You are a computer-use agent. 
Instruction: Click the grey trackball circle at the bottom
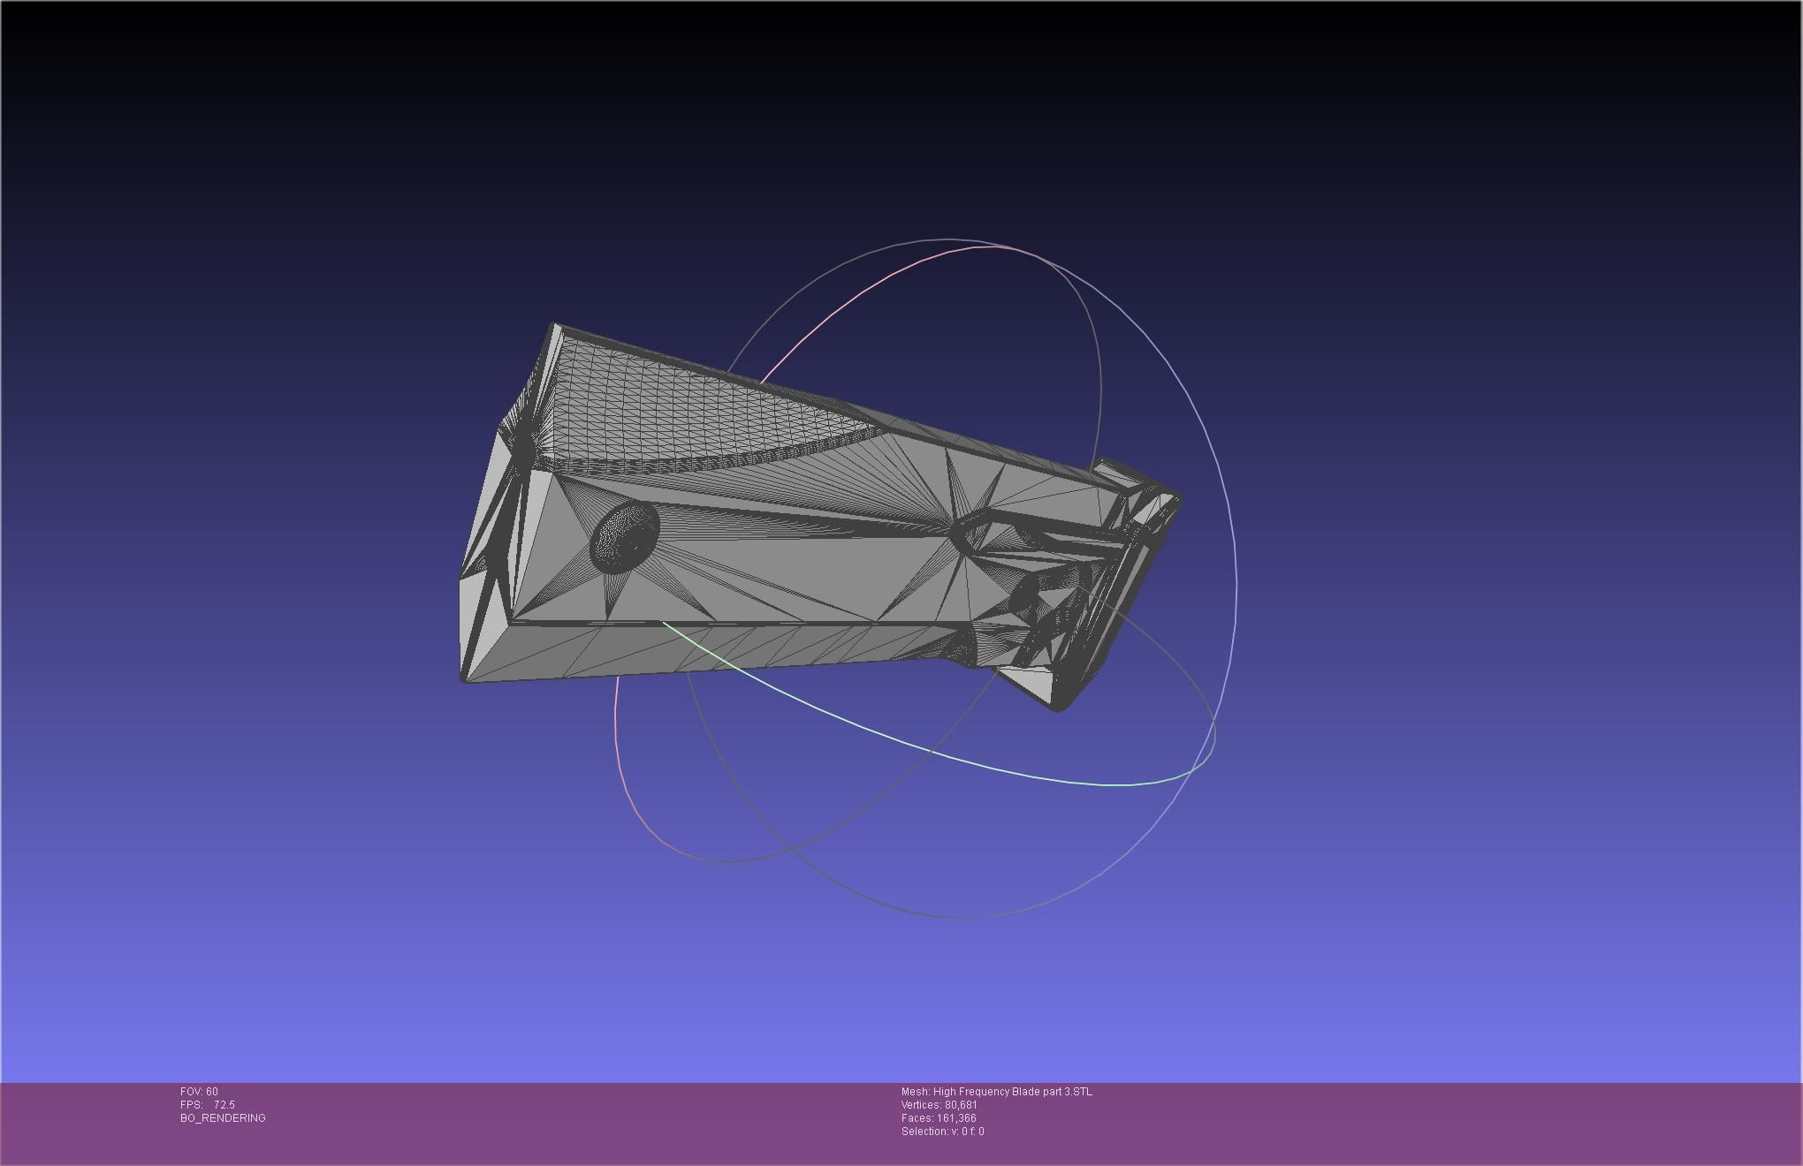point(963,918)
